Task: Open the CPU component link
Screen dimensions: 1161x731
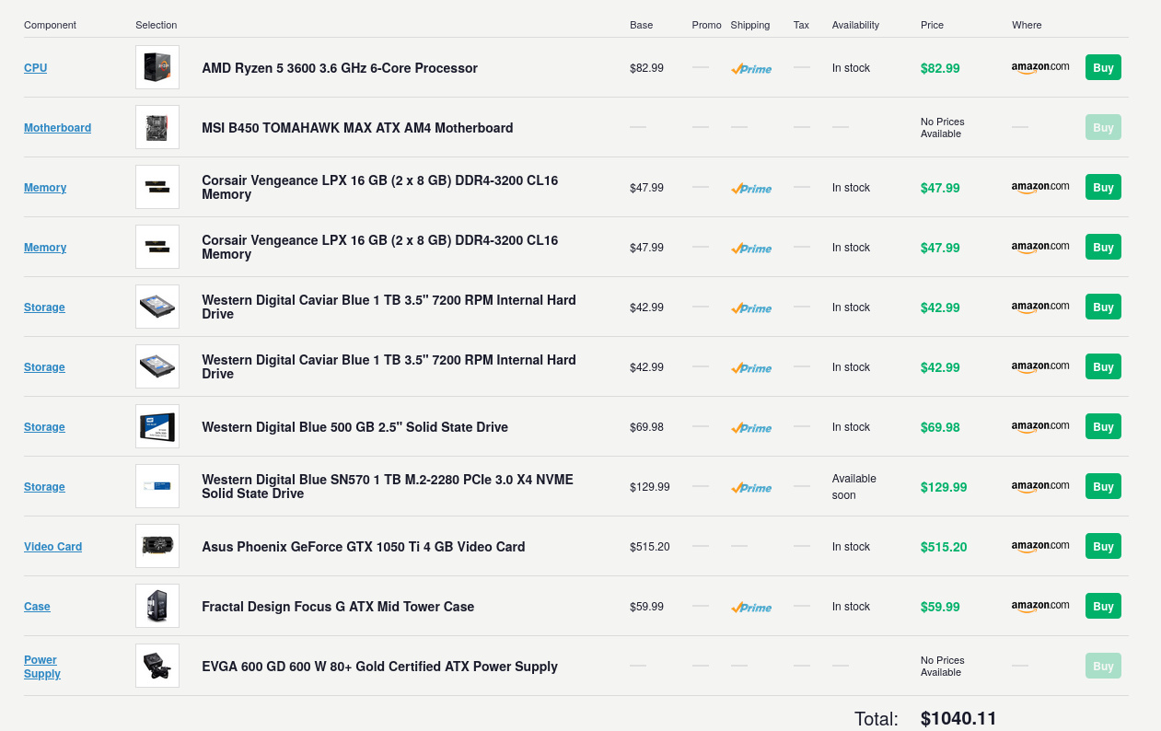Action: tap(35, 68)
